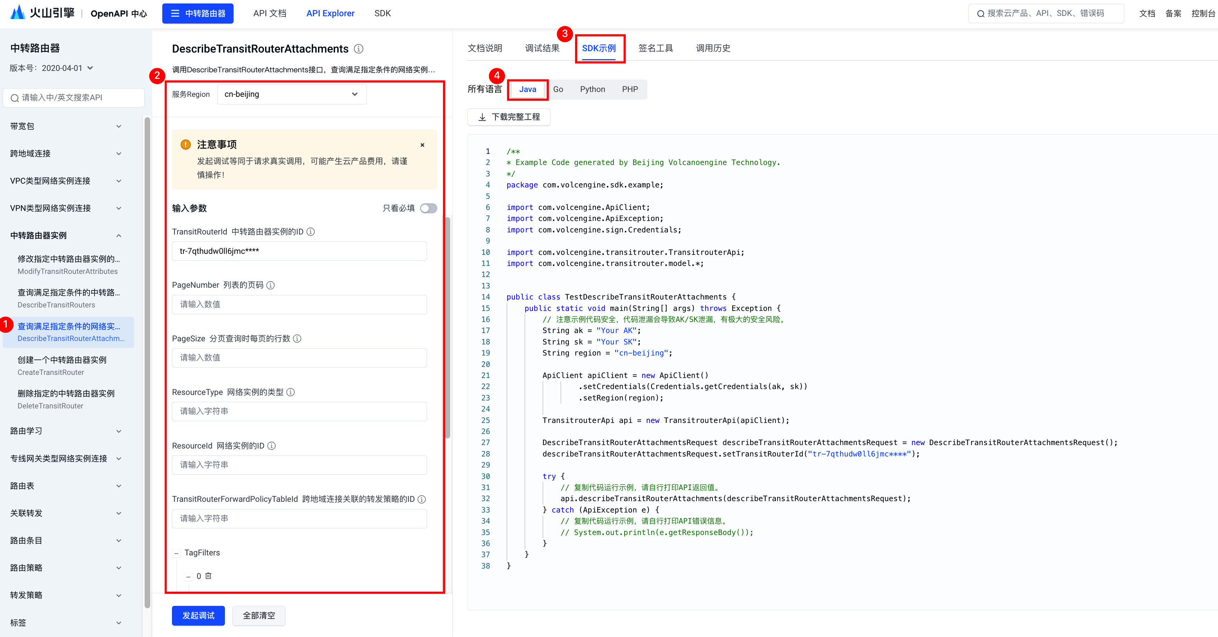
Task: Select Python language tab
Action: [592, 89]
